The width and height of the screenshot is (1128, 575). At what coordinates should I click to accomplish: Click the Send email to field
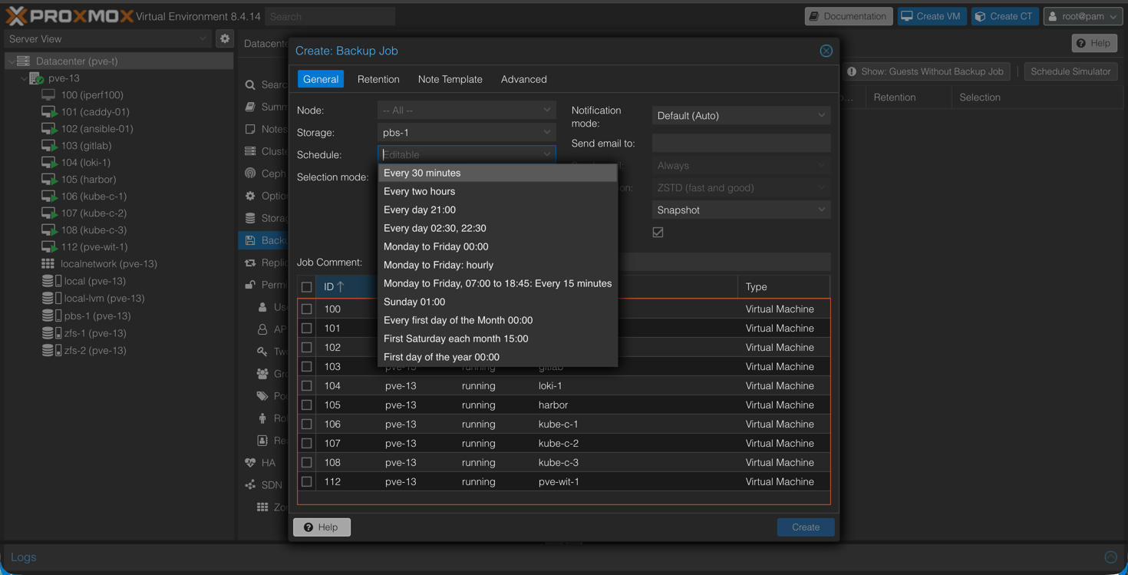[741, 143]
